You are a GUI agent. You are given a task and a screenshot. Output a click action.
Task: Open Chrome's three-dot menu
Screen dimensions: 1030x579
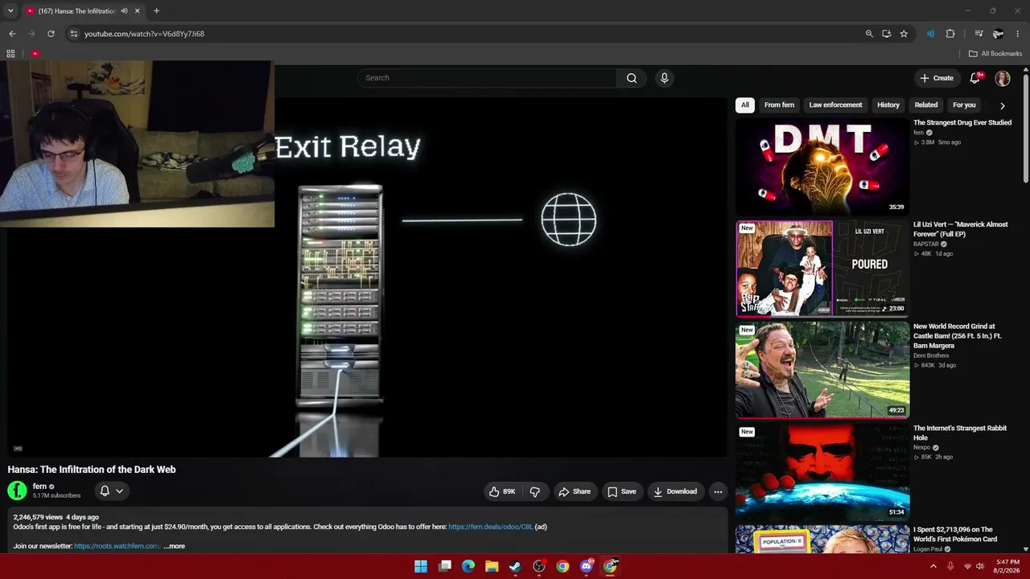(x=1017, y=34)
